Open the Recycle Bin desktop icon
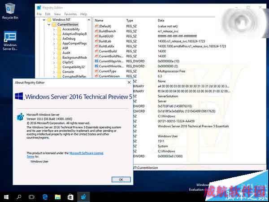Image resolution: width=269 pixels, height=202 pixels. pos(10,11)
